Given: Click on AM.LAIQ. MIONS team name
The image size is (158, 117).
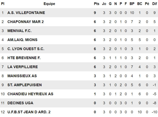Looking at the screenshot, I should [22, 40].
